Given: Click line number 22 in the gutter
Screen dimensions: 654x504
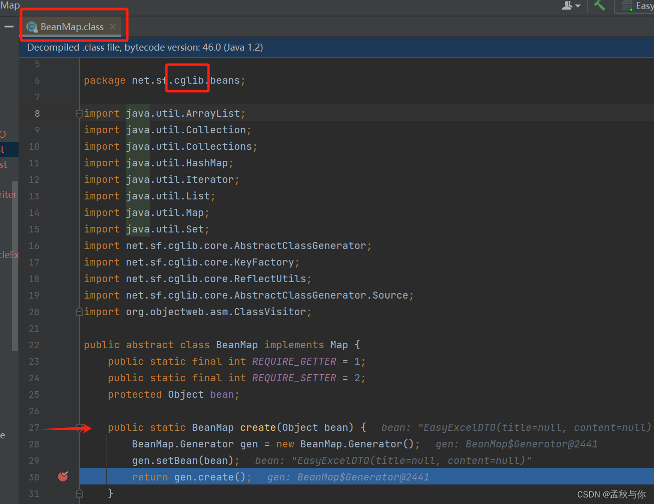Looking at the screenshot, I should coord(34,345).
